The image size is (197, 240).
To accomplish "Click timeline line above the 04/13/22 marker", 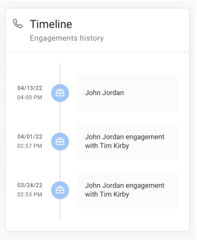I will pyautogui.click(x=60, y=73).
